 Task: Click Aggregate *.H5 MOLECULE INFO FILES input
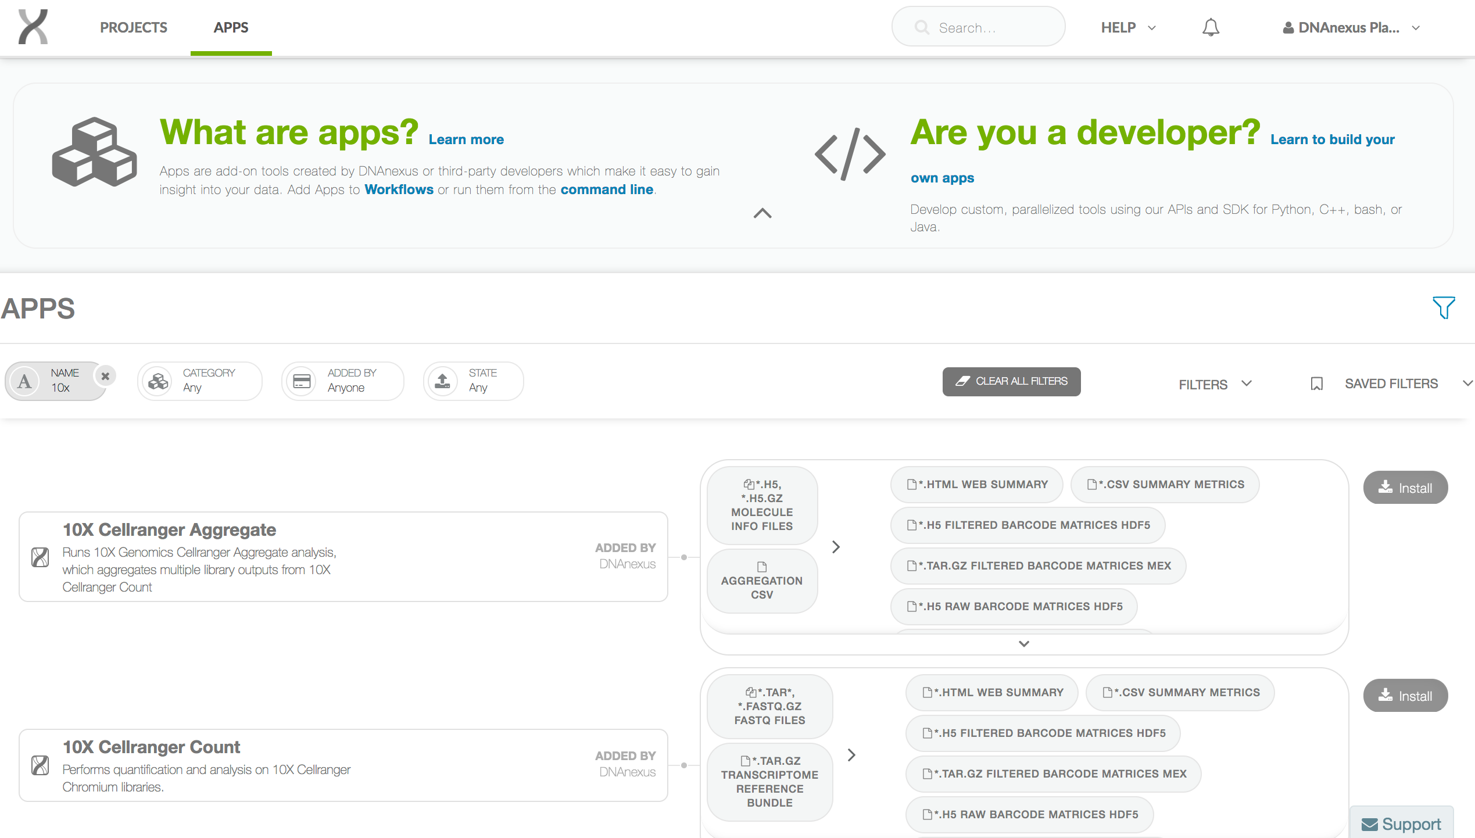762,505
